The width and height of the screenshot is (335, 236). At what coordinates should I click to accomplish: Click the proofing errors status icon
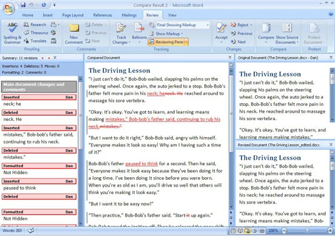coord(31,230)
